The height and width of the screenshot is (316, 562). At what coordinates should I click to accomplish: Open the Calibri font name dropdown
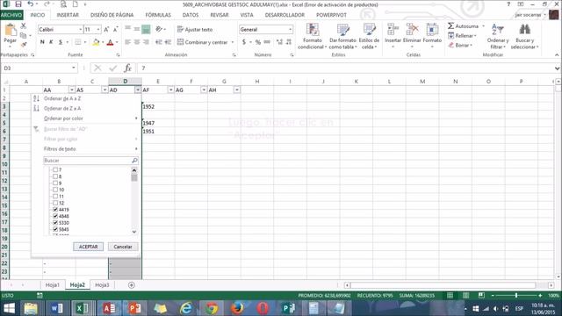pos(80,29)
